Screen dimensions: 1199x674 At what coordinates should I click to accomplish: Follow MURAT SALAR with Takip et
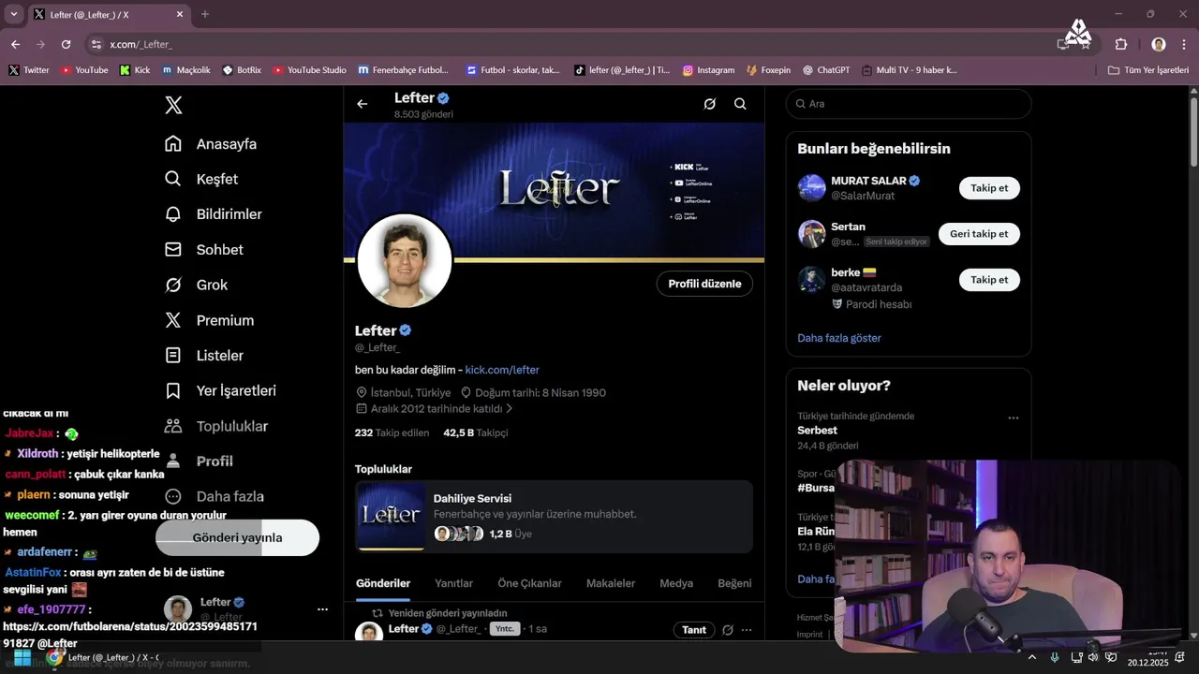(x=989, y=188)
